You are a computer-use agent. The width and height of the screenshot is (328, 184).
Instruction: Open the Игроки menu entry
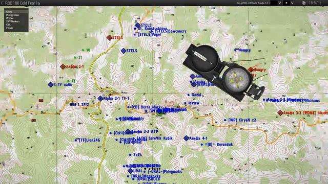(x=16, y=18)
